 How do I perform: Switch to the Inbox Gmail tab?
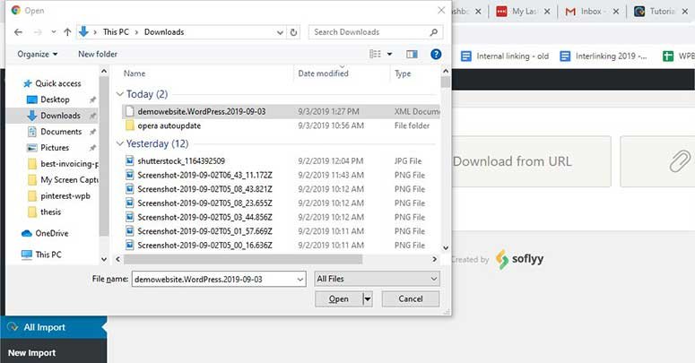click(x=591, y=12)
